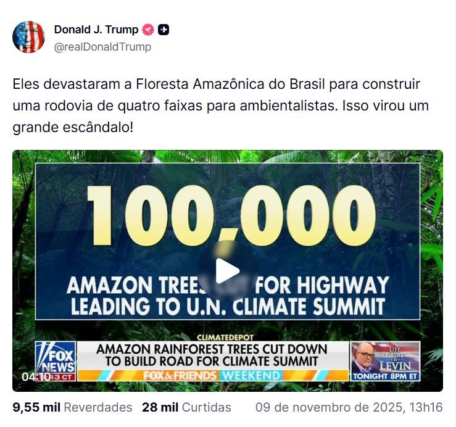Click the 04:10 video duration label

coord(36,376)
